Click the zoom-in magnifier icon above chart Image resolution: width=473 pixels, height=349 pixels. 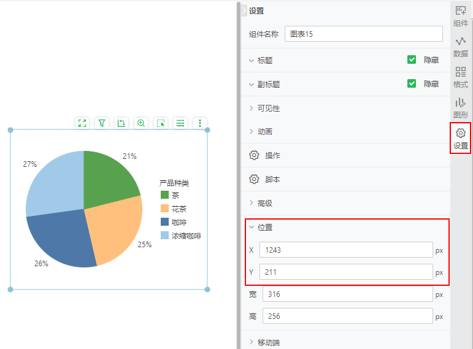pyautogui.click(x=141, y=123)
